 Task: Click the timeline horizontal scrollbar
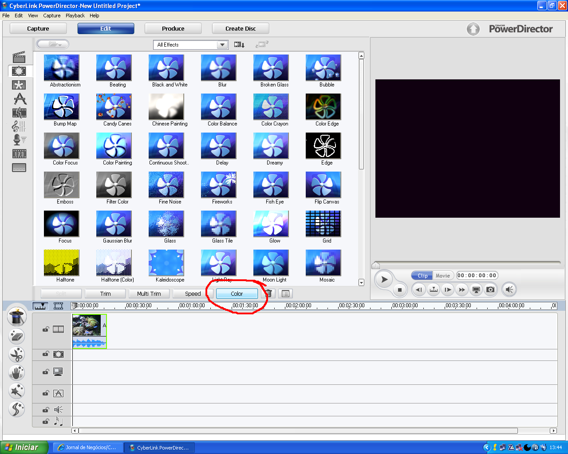(298, 431)
